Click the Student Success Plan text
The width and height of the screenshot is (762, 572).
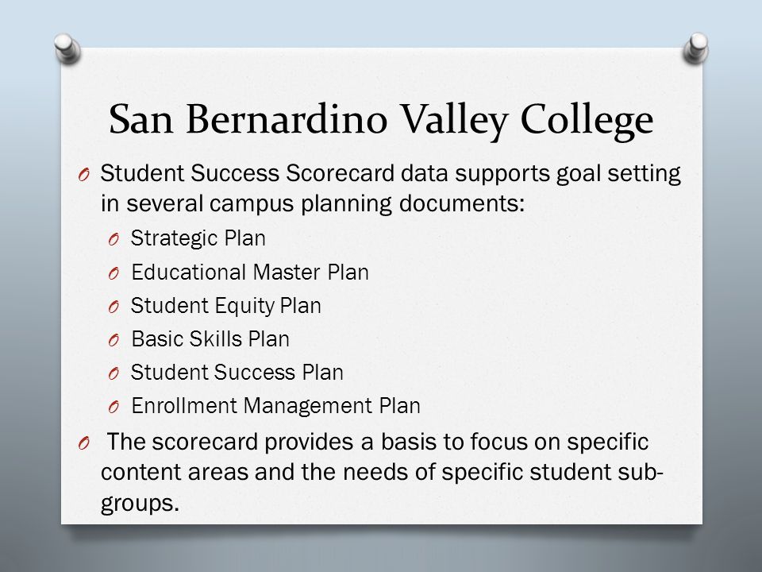pos(237,373)
